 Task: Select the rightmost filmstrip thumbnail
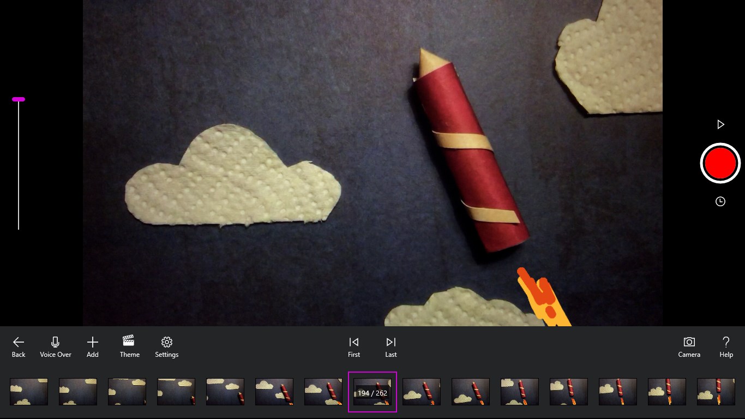(x=716, y=392)
